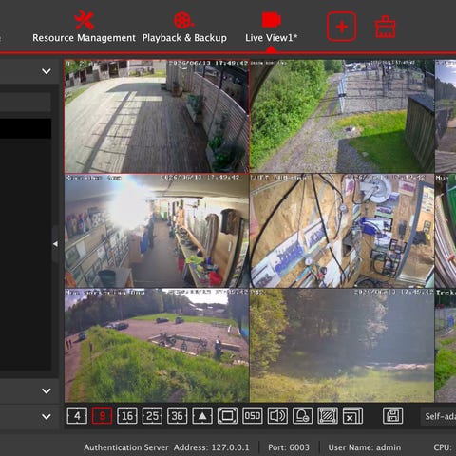Select the car park camera feed
Viewport: 456px width, 456px height.
click(157, 345)
